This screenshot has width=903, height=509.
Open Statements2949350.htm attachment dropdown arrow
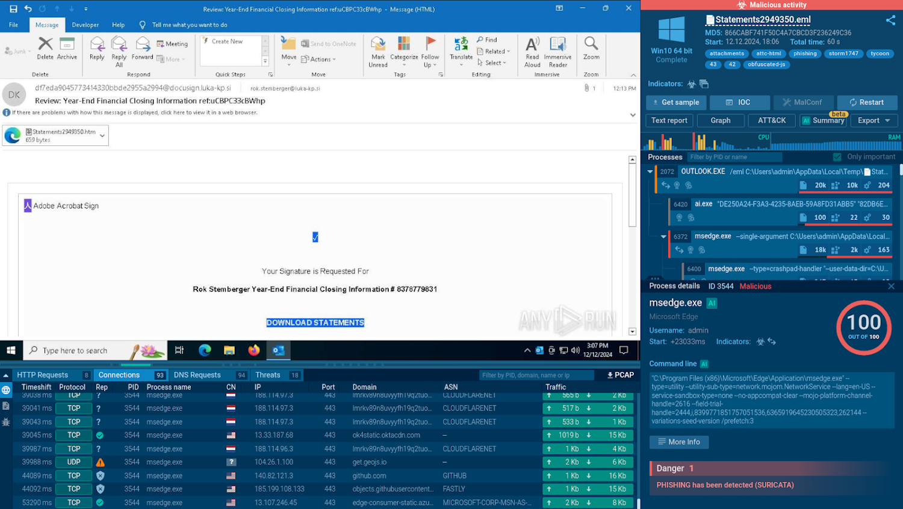[102, 136]
